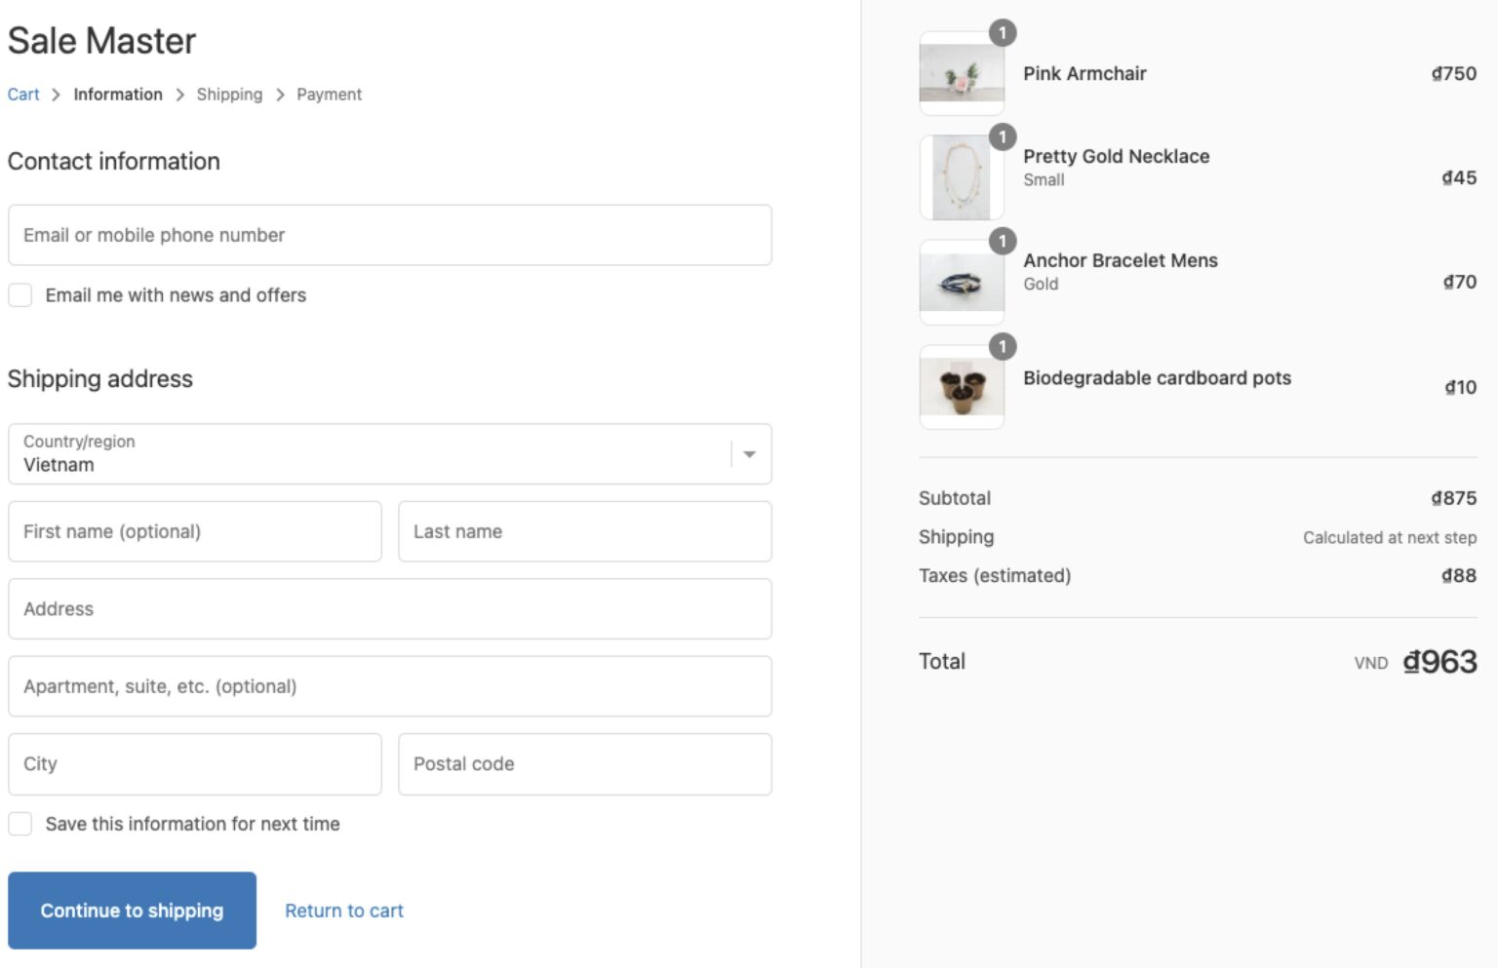Focus the Email or mobile phone number field
This screenshot has width=1498, height=968.
pos(390,235)
